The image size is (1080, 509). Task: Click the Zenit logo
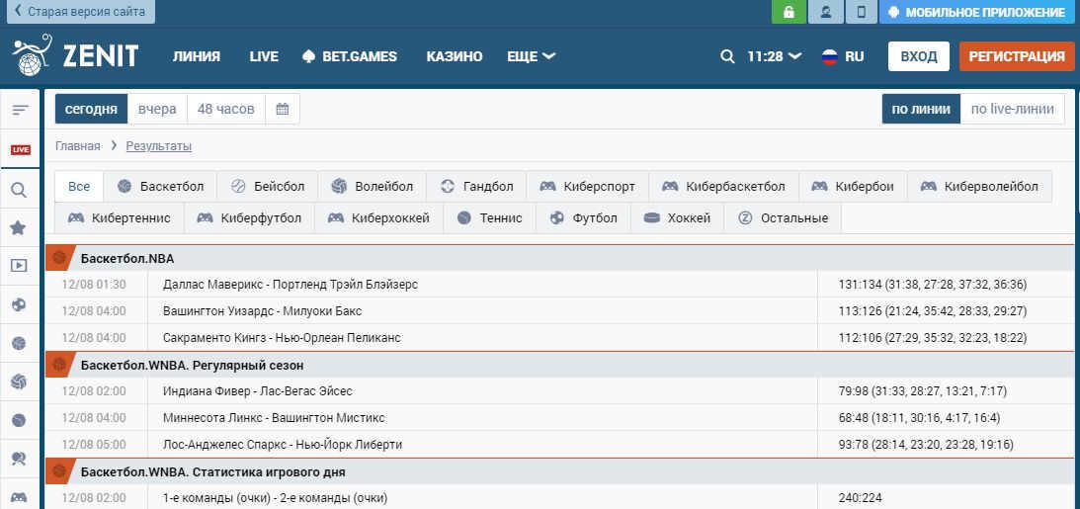[x=75, y=55]
